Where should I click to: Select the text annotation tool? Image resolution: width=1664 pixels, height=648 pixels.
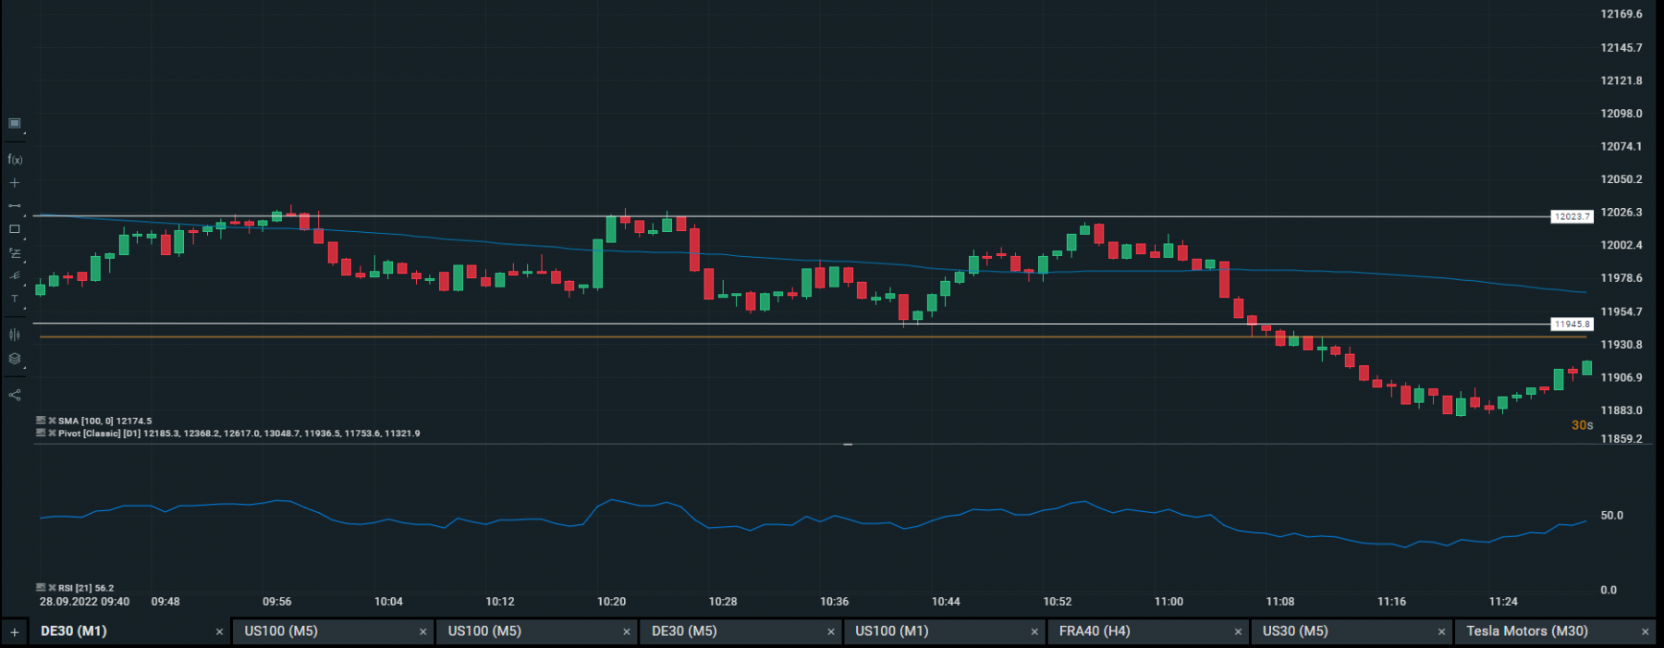click(x=15, y=299)
